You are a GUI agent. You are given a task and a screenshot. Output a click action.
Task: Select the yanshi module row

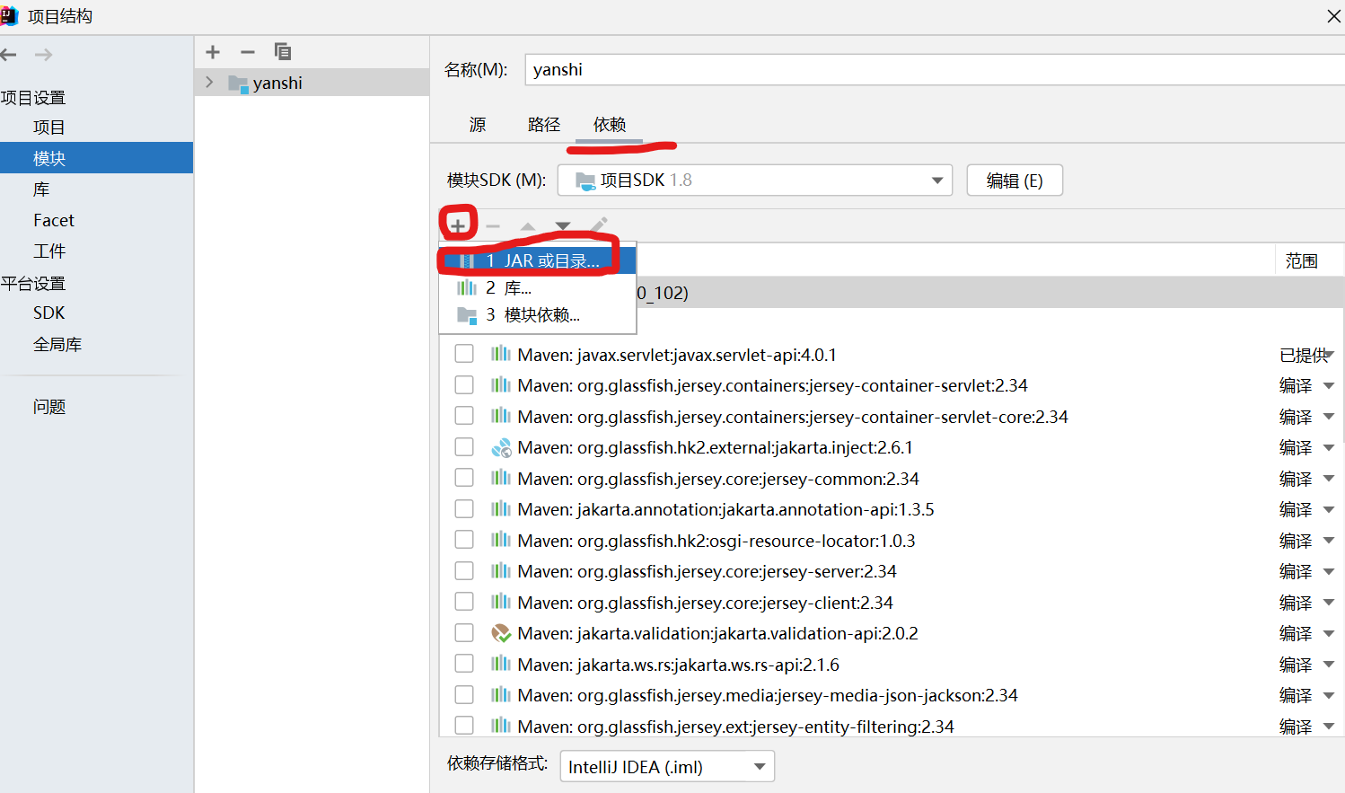point(312,83)
